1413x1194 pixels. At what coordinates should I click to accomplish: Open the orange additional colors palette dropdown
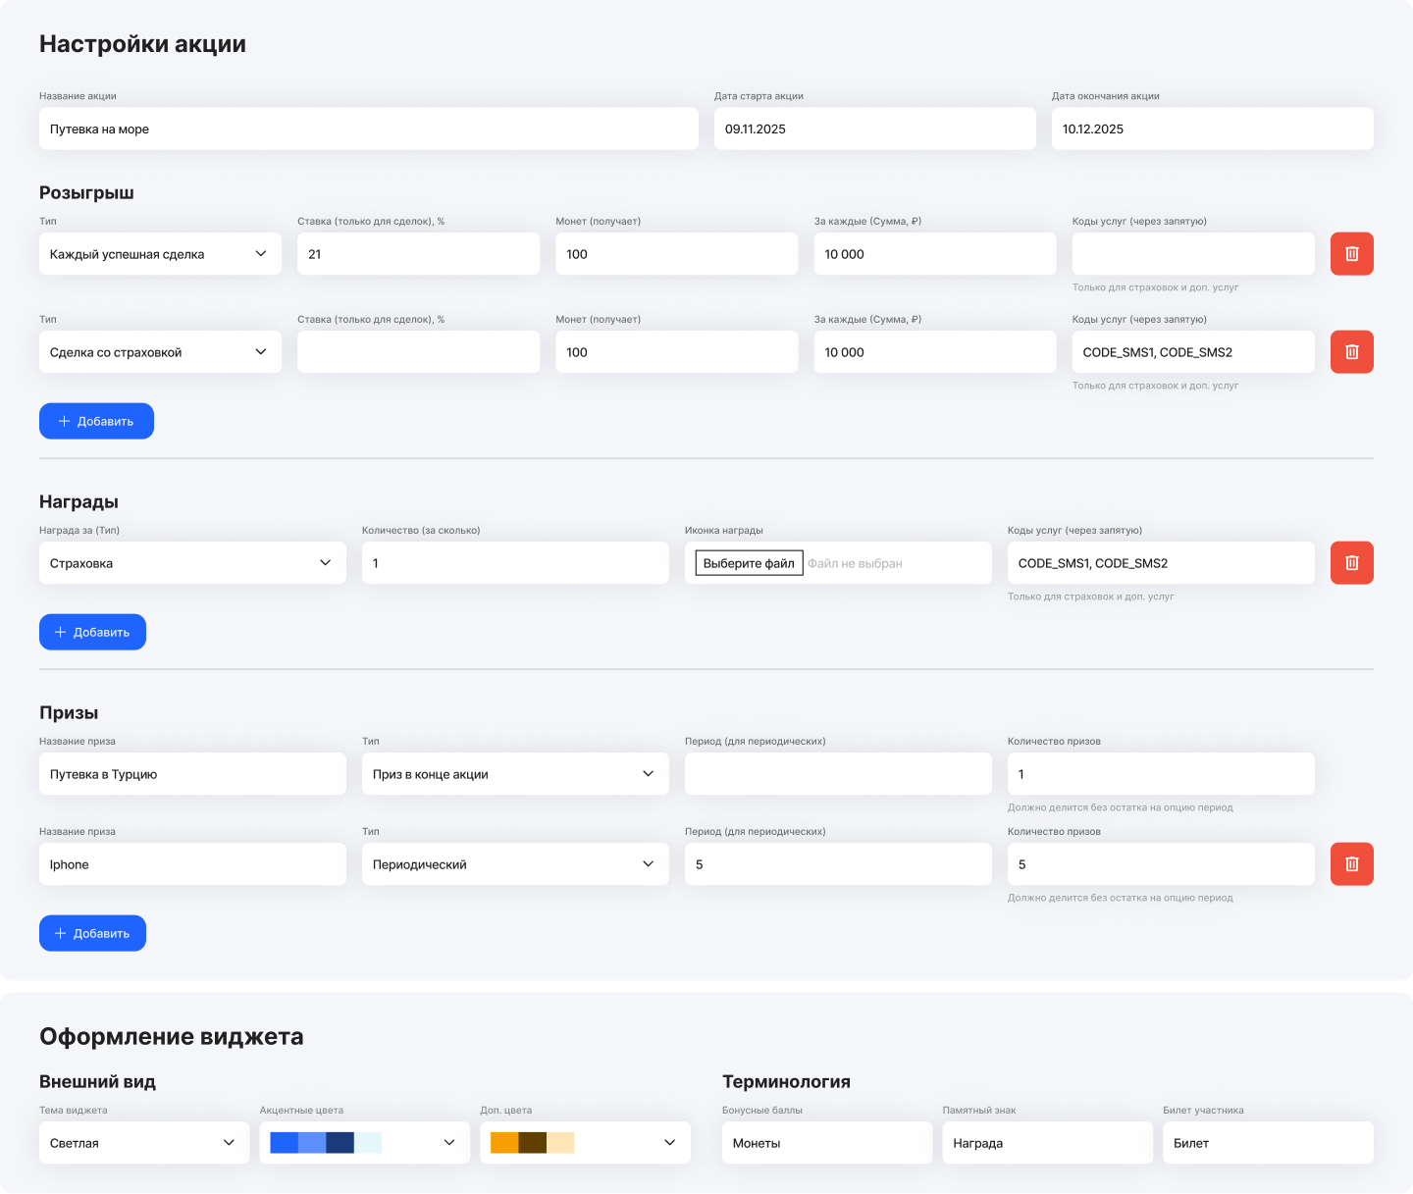[584, 1143]
